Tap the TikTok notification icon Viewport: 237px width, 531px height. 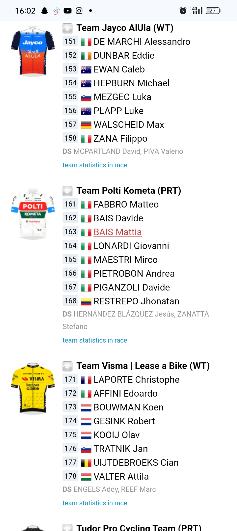point(56,11)
